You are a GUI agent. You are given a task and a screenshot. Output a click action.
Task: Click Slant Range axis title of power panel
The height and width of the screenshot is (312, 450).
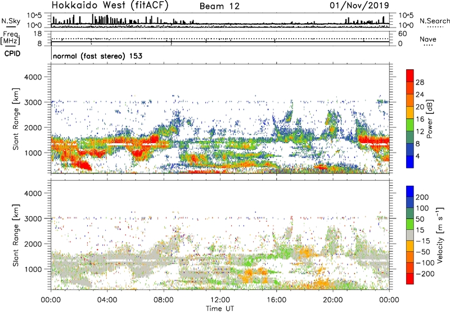coord(16,119)
